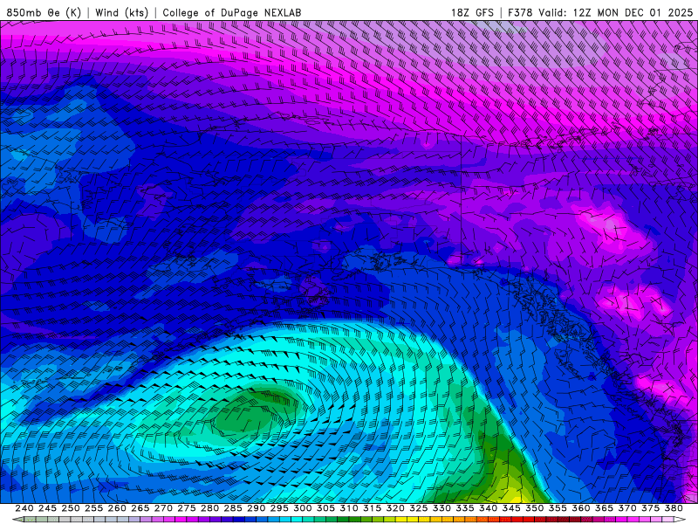Click the 340 value on the color scale
Screen dimensions: 698x524
pyautogui.click(x=488, y=508)
